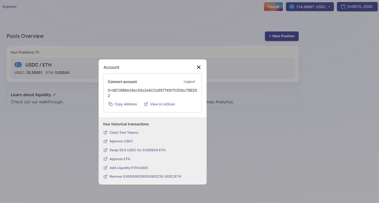Select the USDC / ETH position name
This screenshot has height=203, width=379.
click(38, 65)
